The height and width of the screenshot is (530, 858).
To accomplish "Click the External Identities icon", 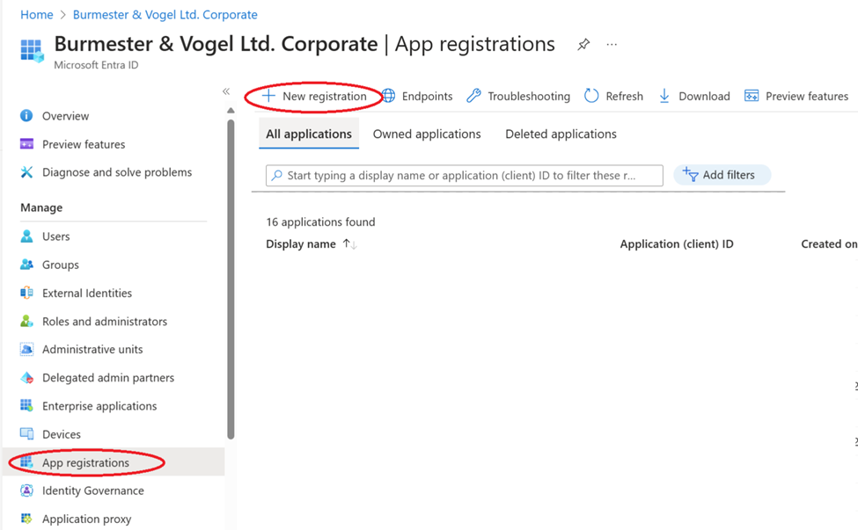I will (26, 293).
